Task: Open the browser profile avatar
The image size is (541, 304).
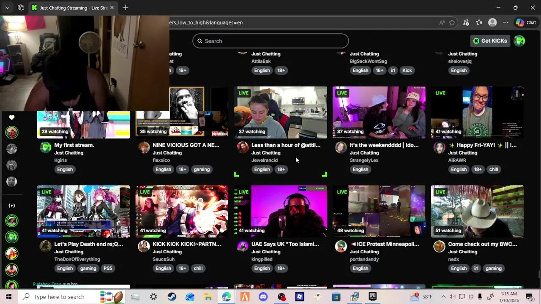Action: (x=492, y=22)
